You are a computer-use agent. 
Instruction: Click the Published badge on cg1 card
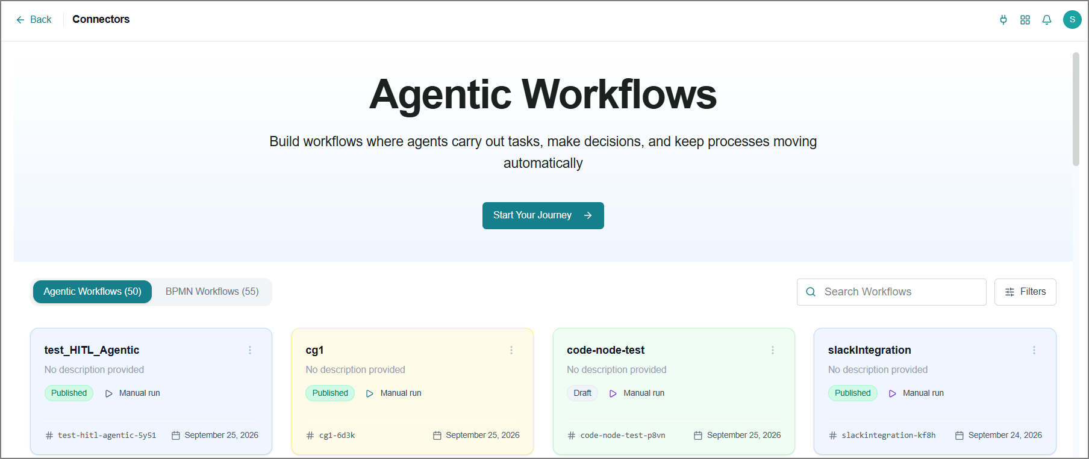[x=330, y=393]
